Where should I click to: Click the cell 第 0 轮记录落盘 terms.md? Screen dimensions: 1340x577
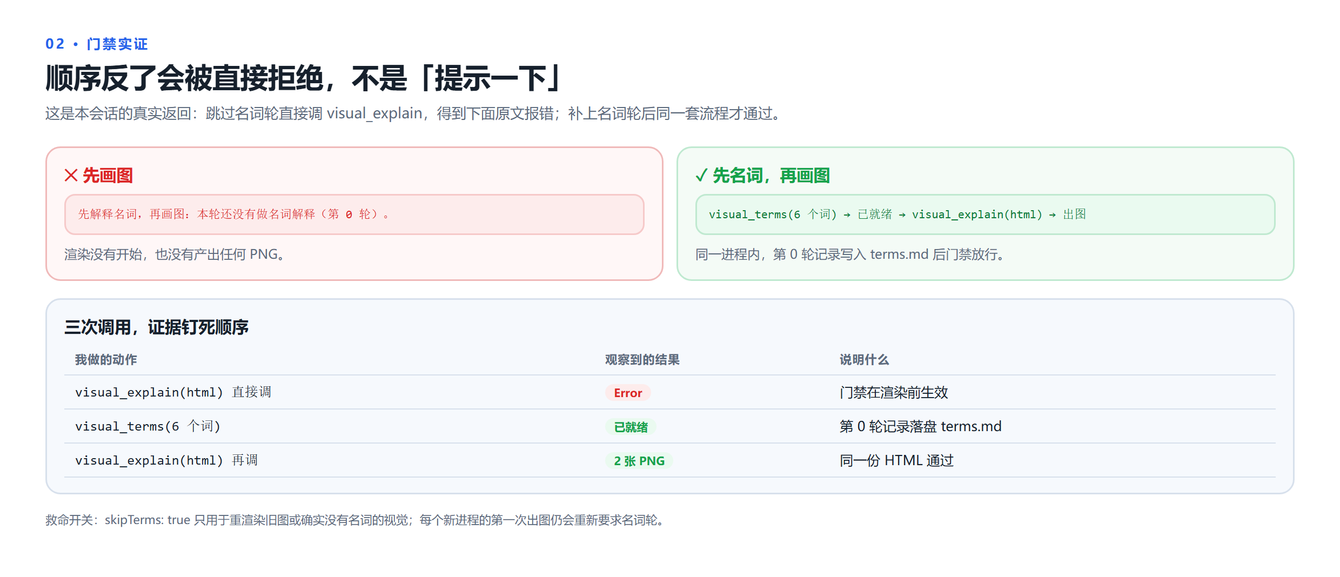coord(920,427)
